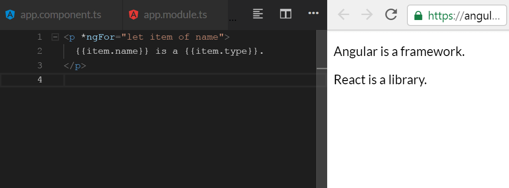Click the green padlock security icon
The height and width of the screenshot is (188, 509).
(x=418, y=15)
